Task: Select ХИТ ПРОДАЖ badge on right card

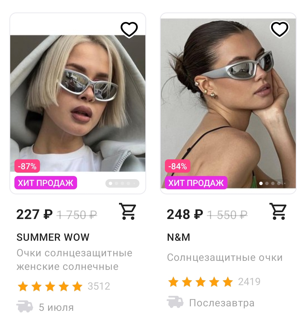Action: [x=196, y=183]
